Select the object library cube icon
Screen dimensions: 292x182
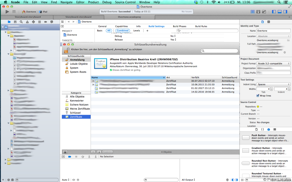[x=269, y=129]
